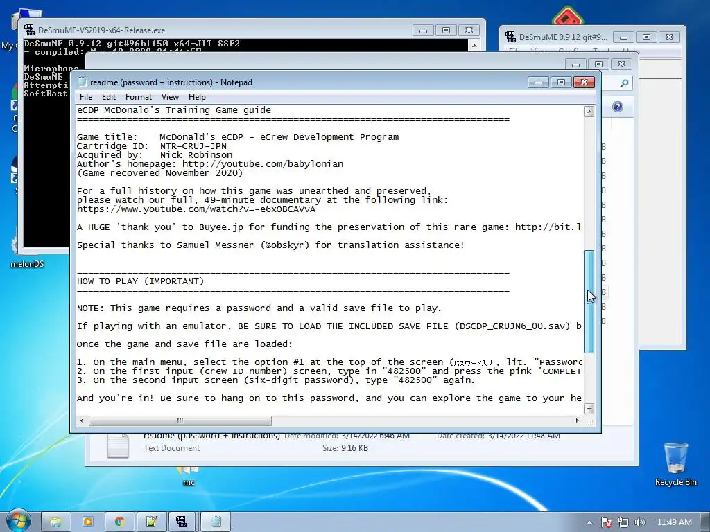710x532 pixels.
Task: Click the taskbar clock 11:49 AM
Action: pyautogui.click(x=674, y=522)
